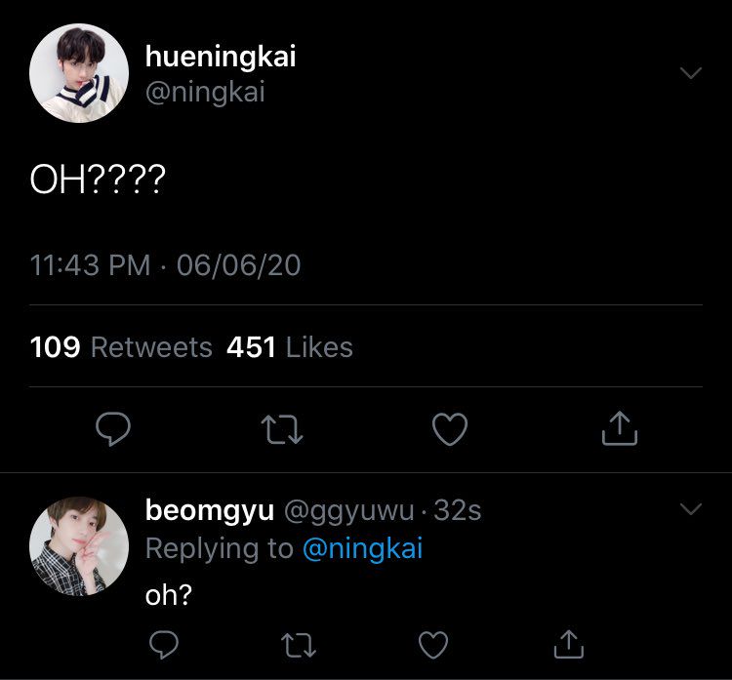
Task: View the 451 Likes list
Action: click(289, 347)
